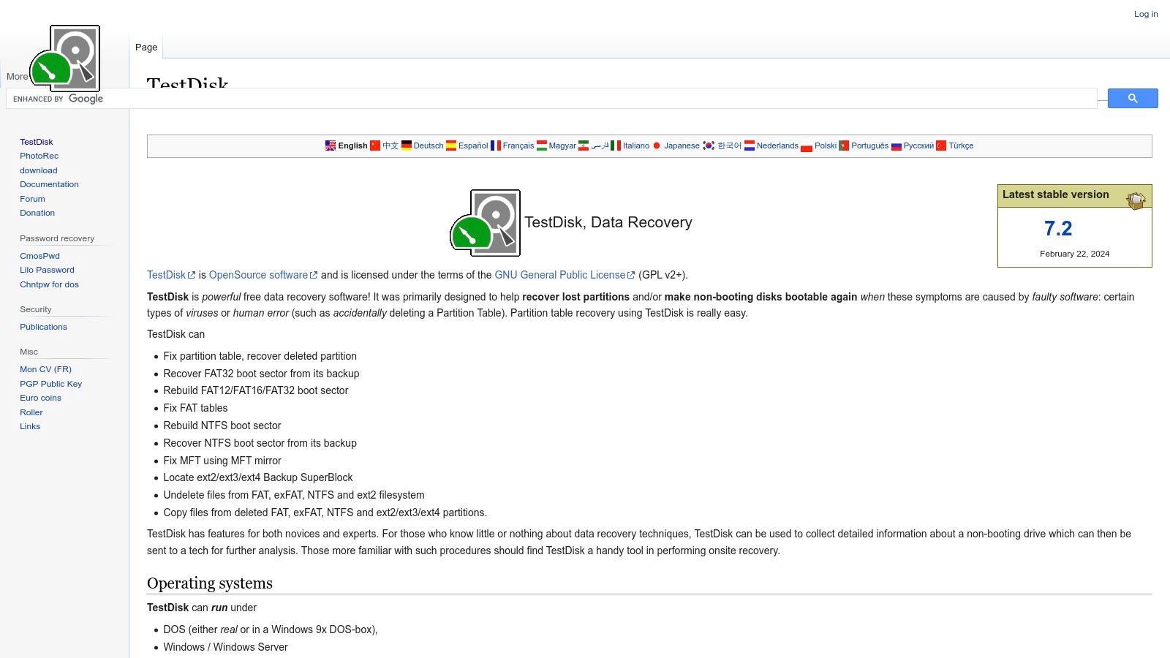Switch language to Polski
The image size is (1170, 658).
(826, 145)
